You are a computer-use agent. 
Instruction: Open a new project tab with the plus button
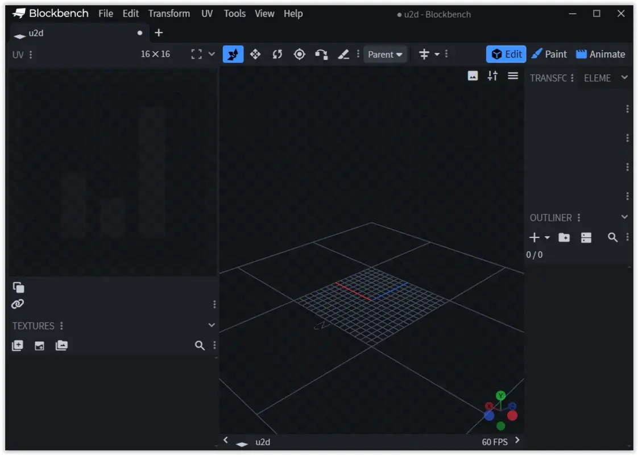158,33
